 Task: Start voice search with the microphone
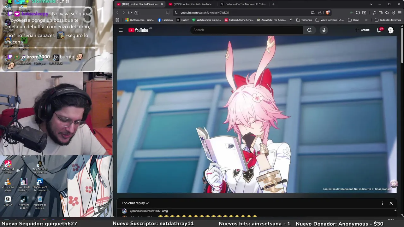324,30
